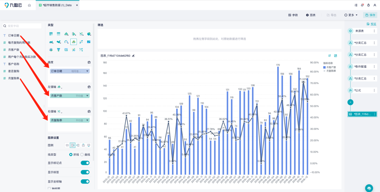Open the help chat floating button
The height and width of the screenshot is (192, 380).
coord(369,188)
